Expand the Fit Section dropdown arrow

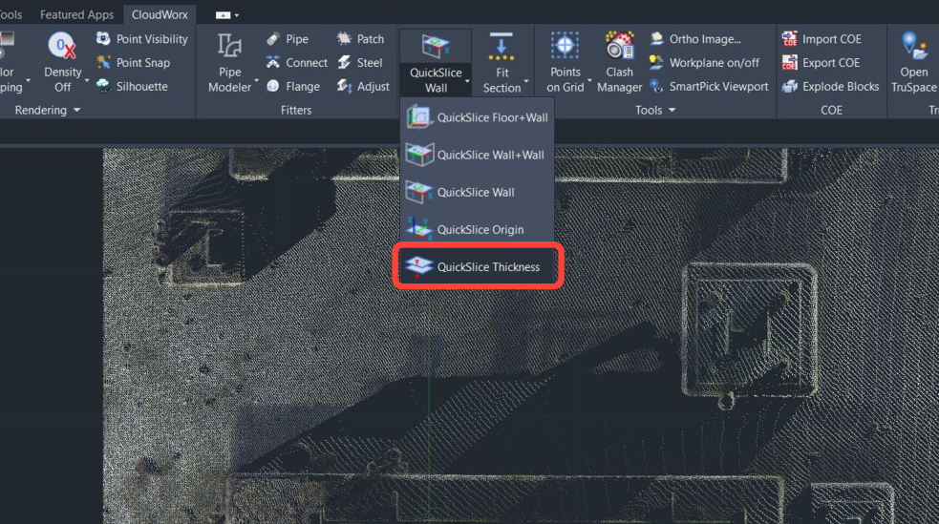(526, 81)
